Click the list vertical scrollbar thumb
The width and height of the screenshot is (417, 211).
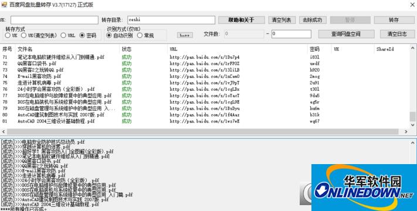tap(412, 117)
